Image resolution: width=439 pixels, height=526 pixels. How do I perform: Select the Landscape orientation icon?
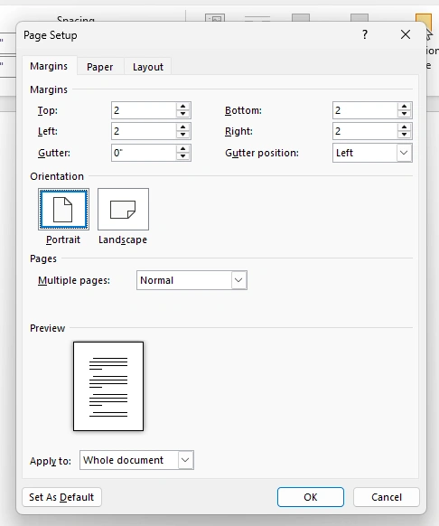(x=123, y=210)
